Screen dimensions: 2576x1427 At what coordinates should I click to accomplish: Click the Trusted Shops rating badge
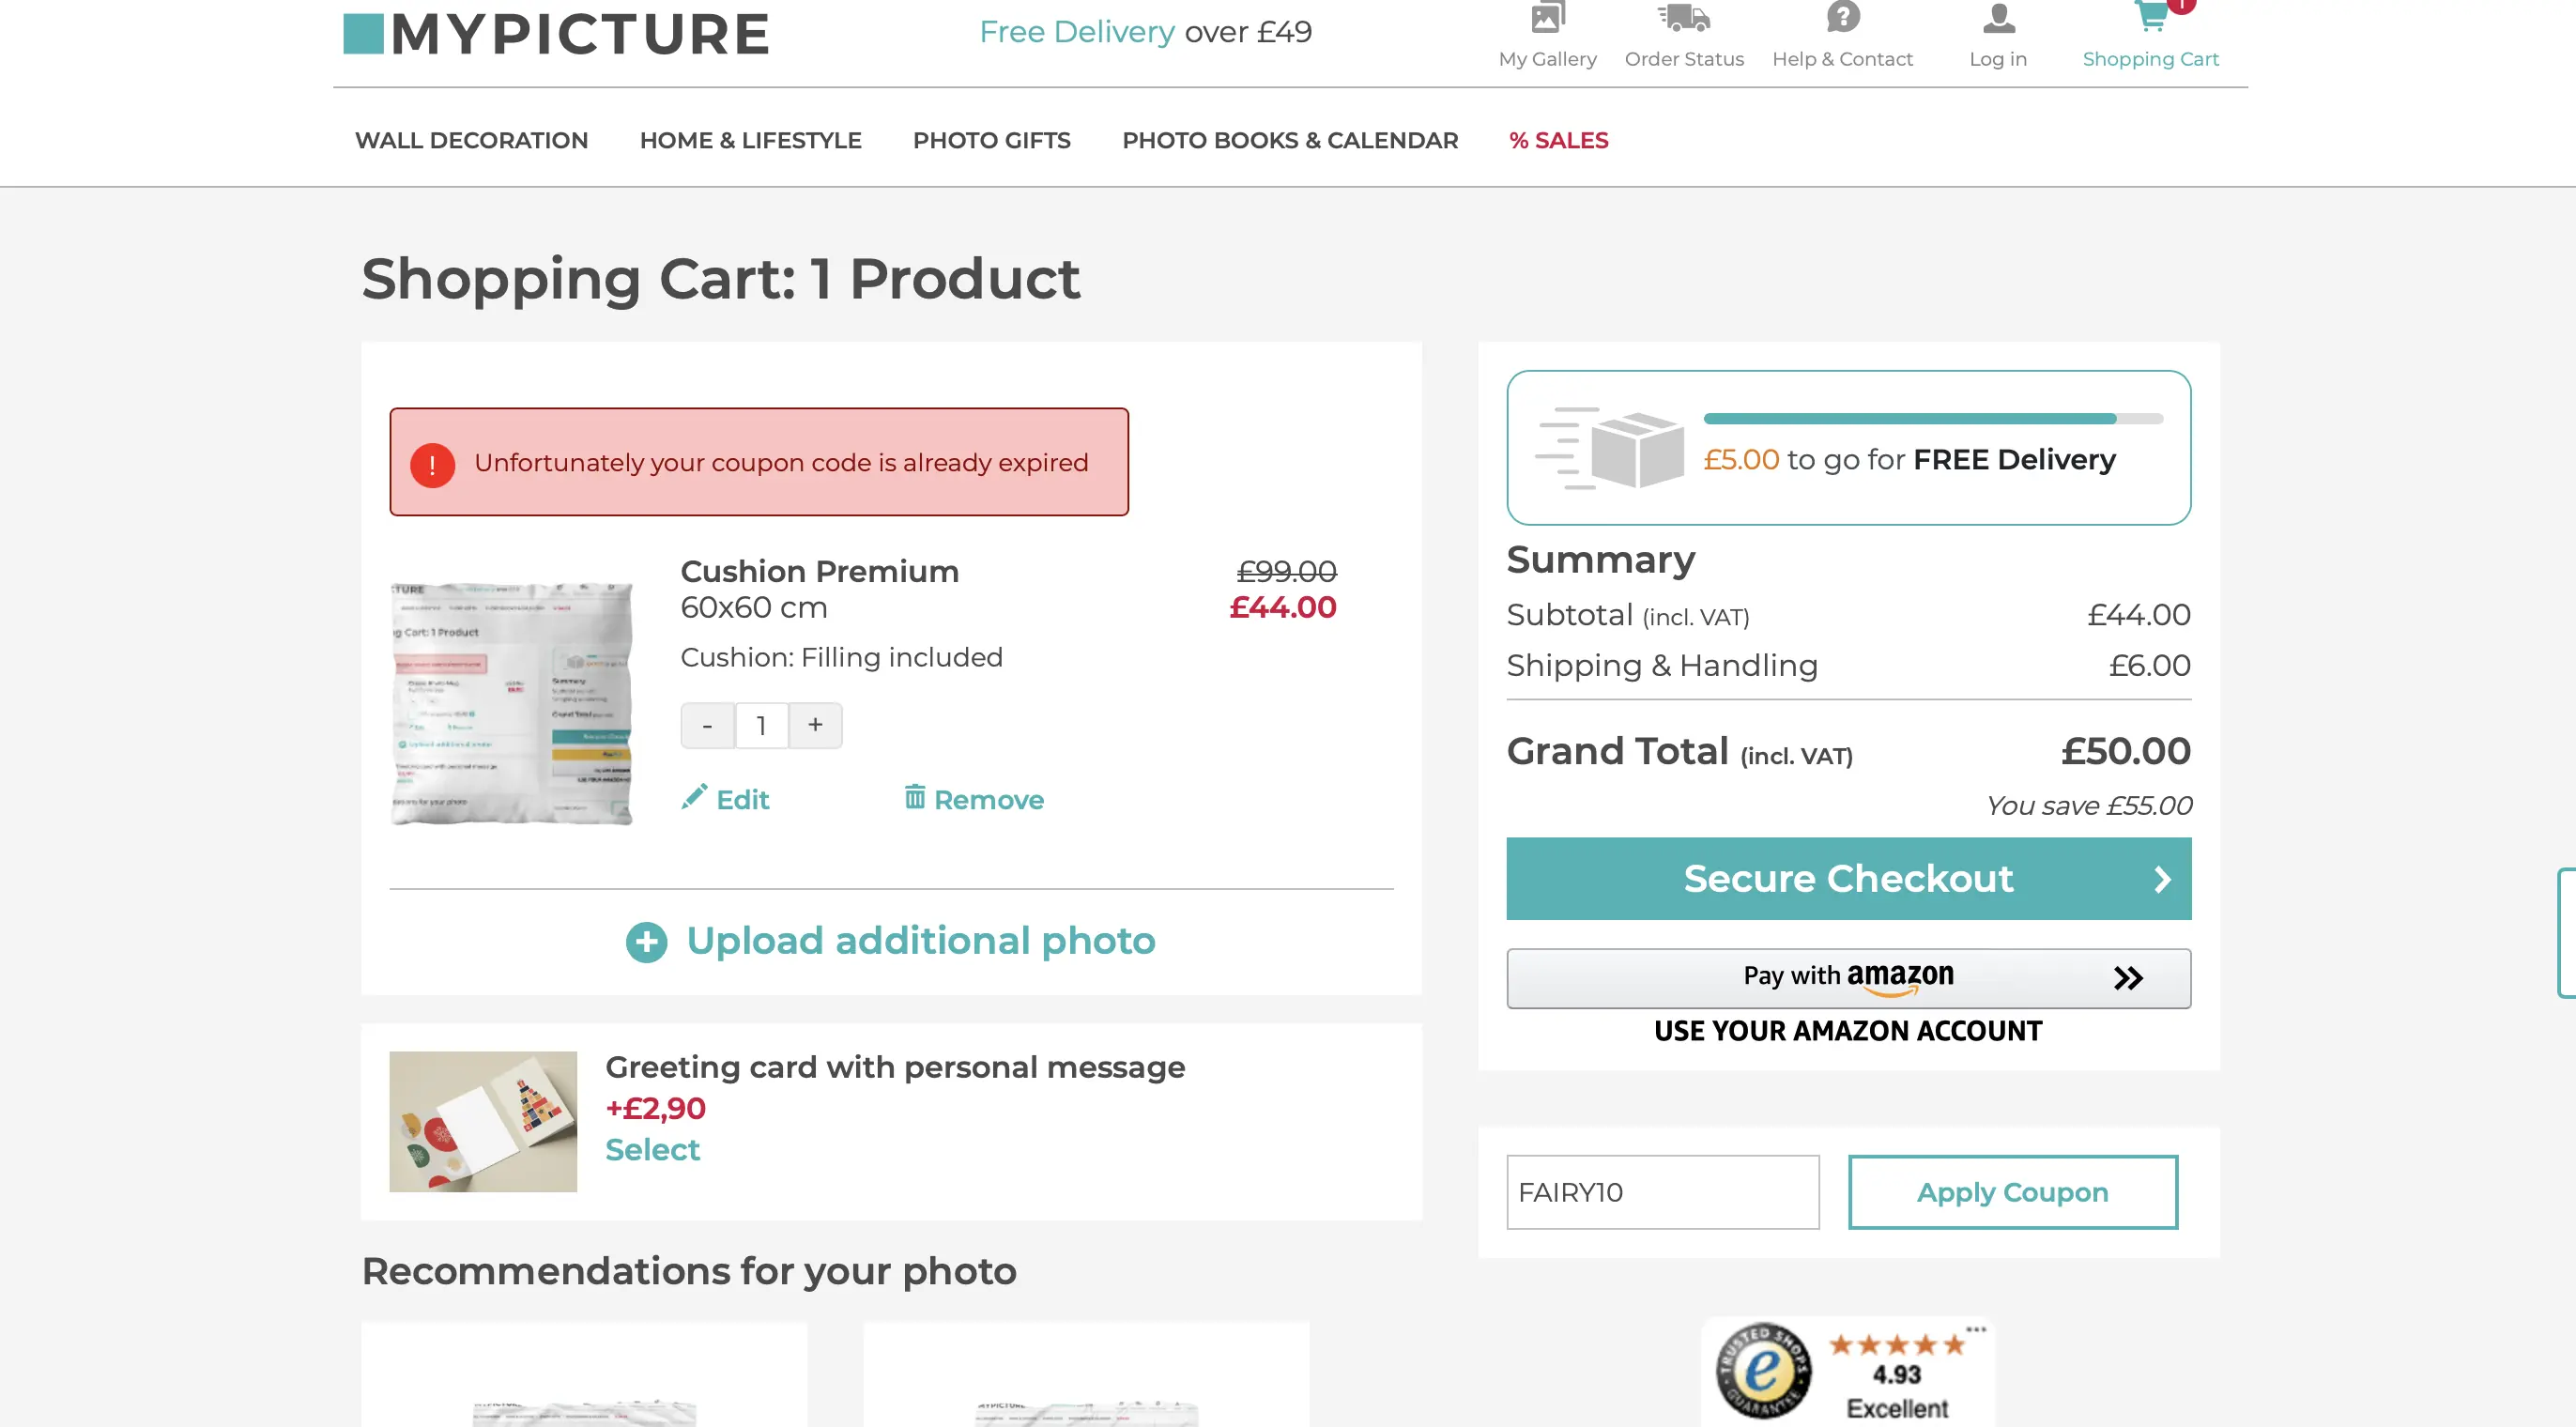[x=1848, y=1371]
